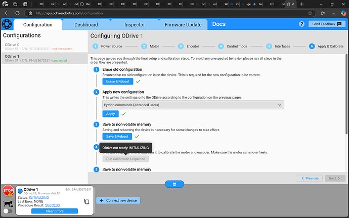Click the Interfaces step label
This screenshot has width=349, height=218.
click(282, 47)
